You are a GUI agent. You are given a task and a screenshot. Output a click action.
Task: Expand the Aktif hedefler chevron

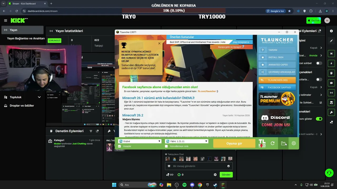pos(321,134)
